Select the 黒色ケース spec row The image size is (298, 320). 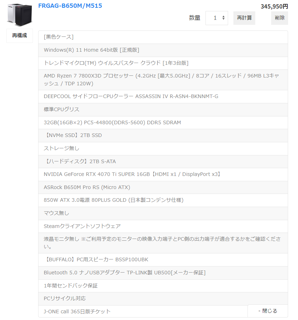[x=163, y=37]
